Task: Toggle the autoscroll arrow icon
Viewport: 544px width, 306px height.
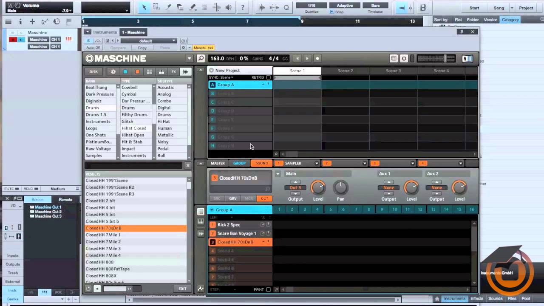Action: click(x=402, y=7)
